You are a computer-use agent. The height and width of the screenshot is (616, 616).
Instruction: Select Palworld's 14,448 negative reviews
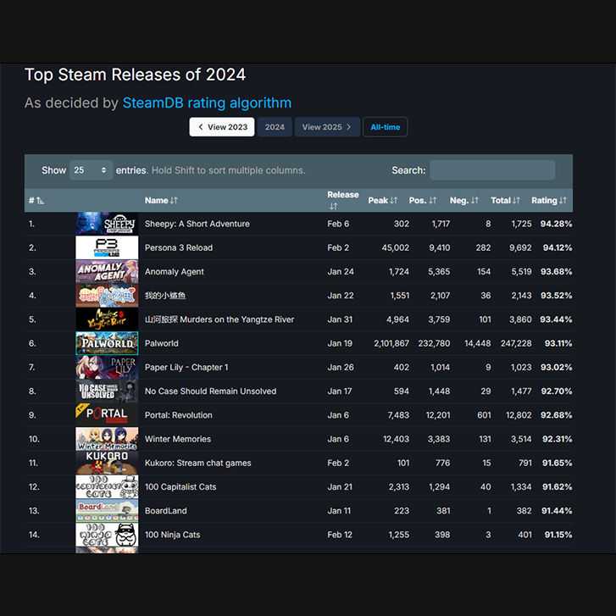point(477,343)
